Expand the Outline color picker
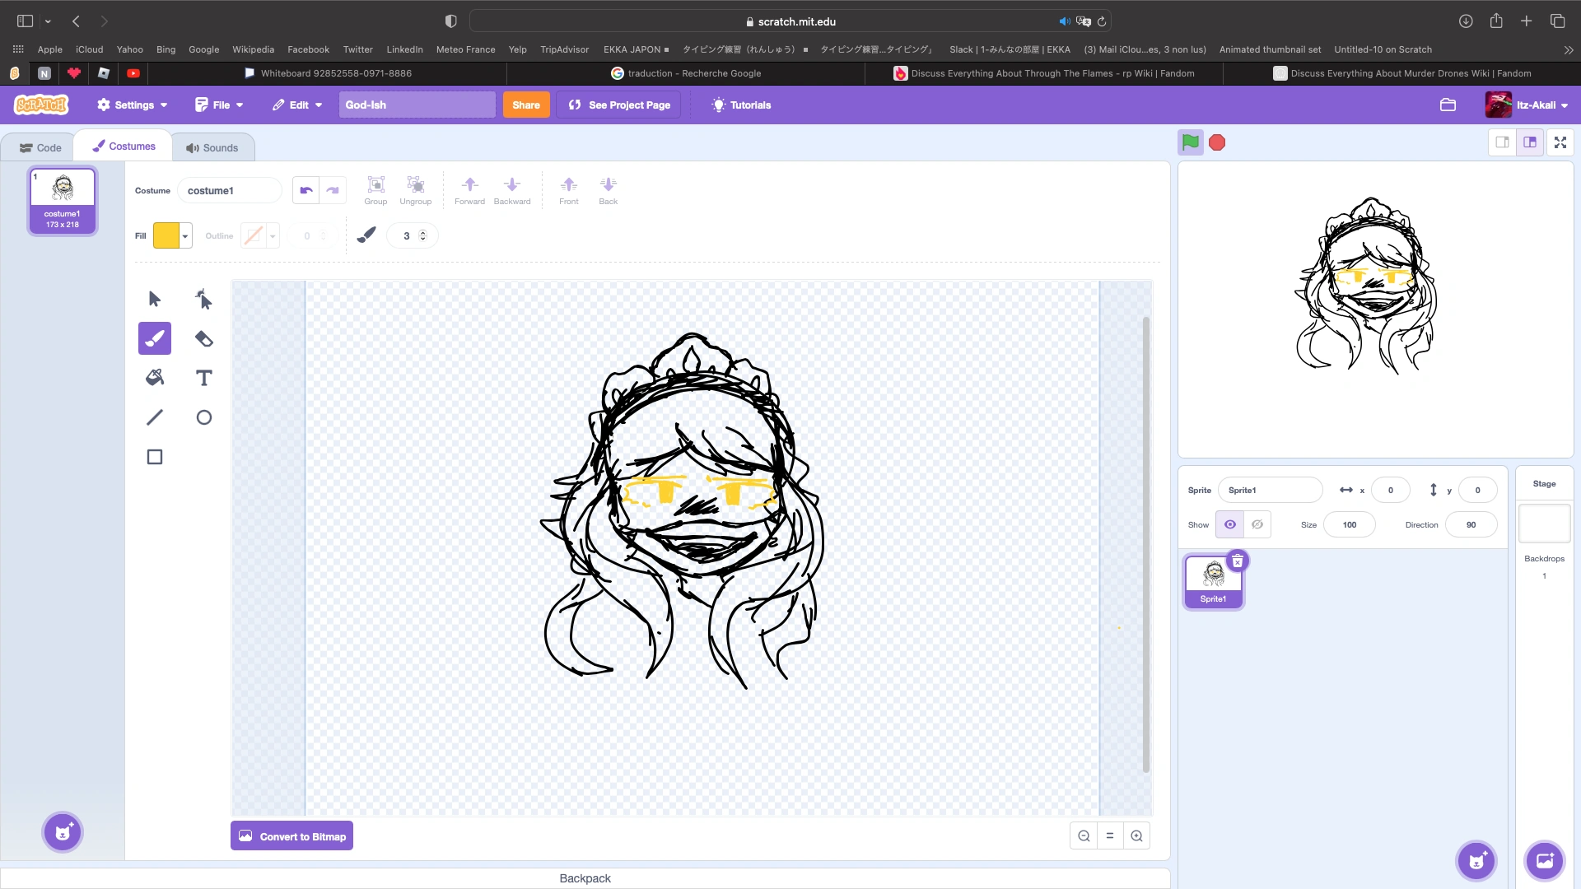Screen dimensions: 1581x889 tap(273, 235)
